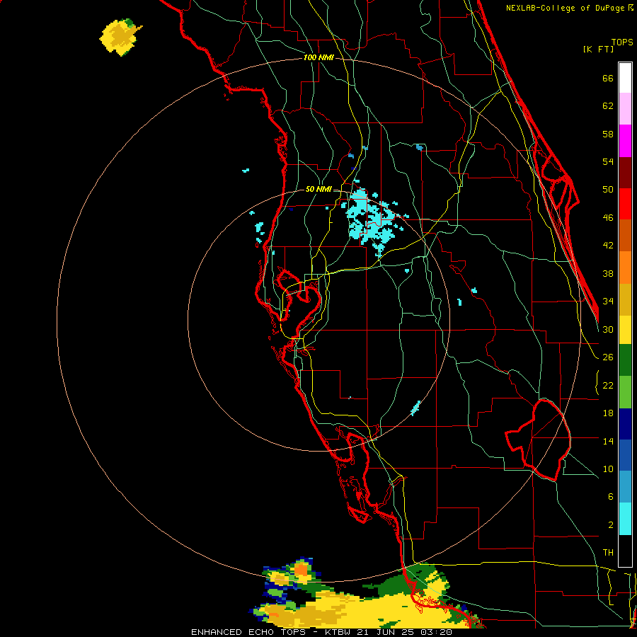Click the [K FT] units label
This screenshot has width=637, height=637.
pos(598,49)
